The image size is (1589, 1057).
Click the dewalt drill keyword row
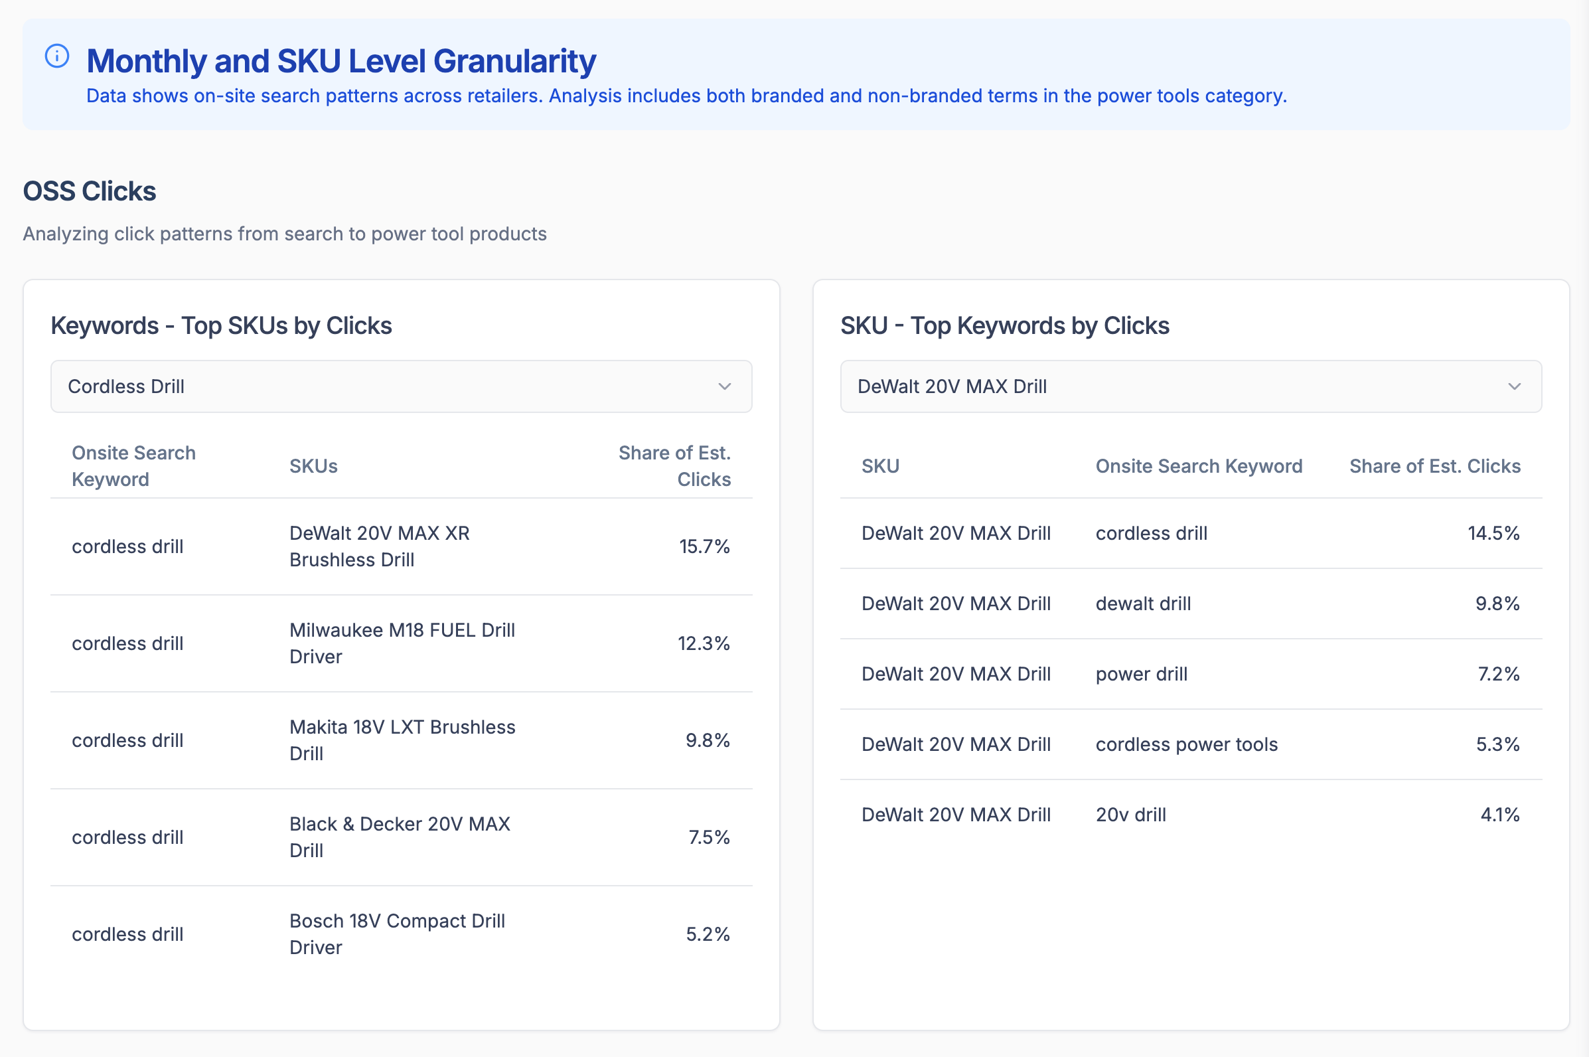coord(1143,604)
